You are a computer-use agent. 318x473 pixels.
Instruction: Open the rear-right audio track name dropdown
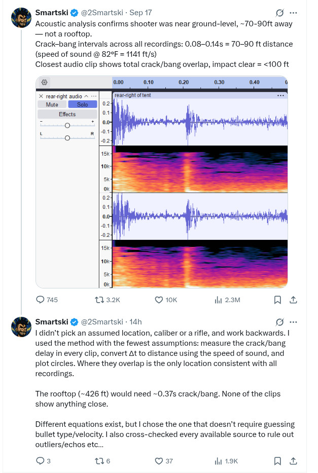click(87, 96)
